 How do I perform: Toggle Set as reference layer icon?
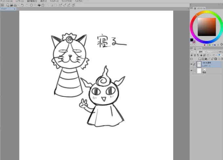click(x=195, y=55)
